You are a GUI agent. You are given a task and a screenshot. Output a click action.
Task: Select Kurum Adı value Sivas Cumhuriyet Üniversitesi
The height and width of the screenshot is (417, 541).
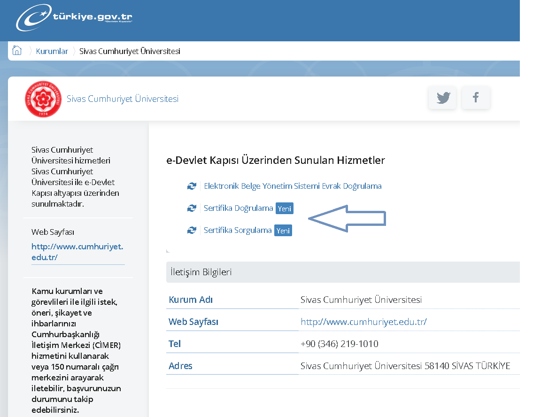pos(361,300)
